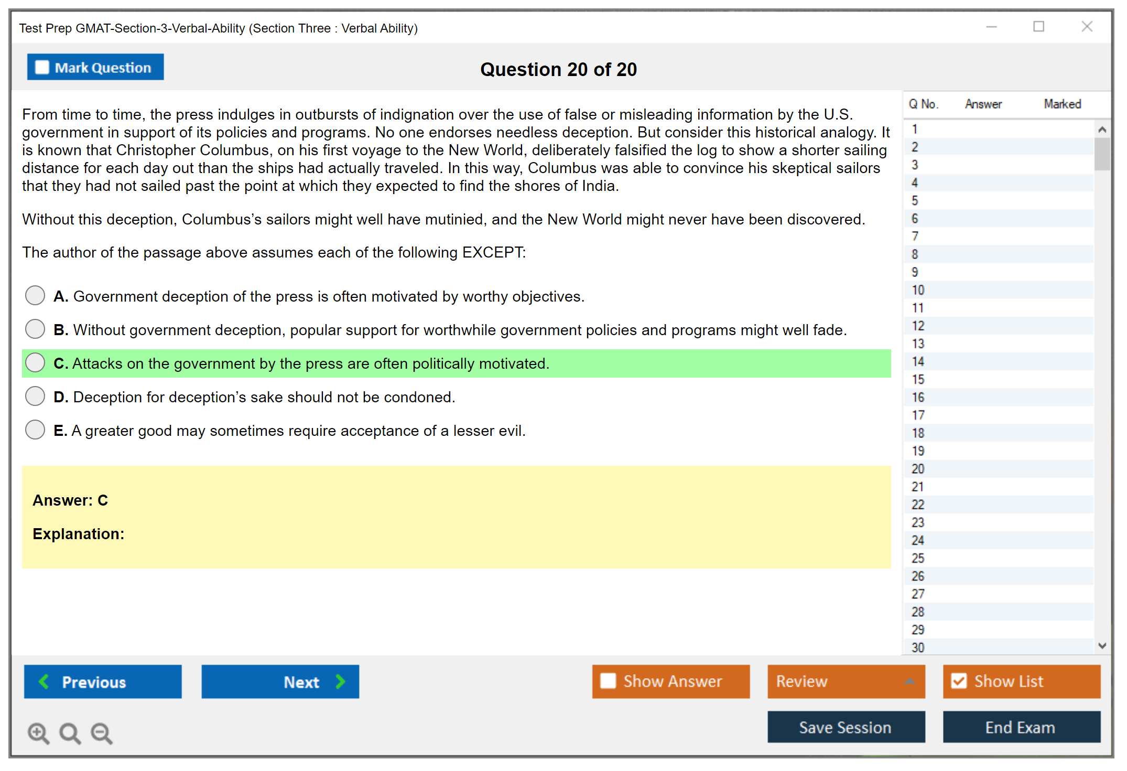Click the green arrow on Next button
This screenshot has height=771, width=1127.
pos(340,681)
